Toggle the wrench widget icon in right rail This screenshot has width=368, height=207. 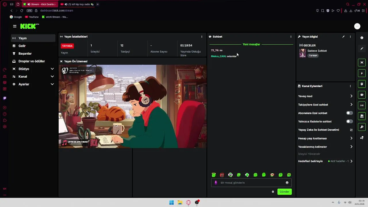pos(362,127)
